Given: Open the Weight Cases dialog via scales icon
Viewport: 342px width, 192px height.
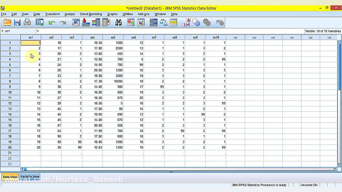Looking at the screenshot, I should 164,22.
